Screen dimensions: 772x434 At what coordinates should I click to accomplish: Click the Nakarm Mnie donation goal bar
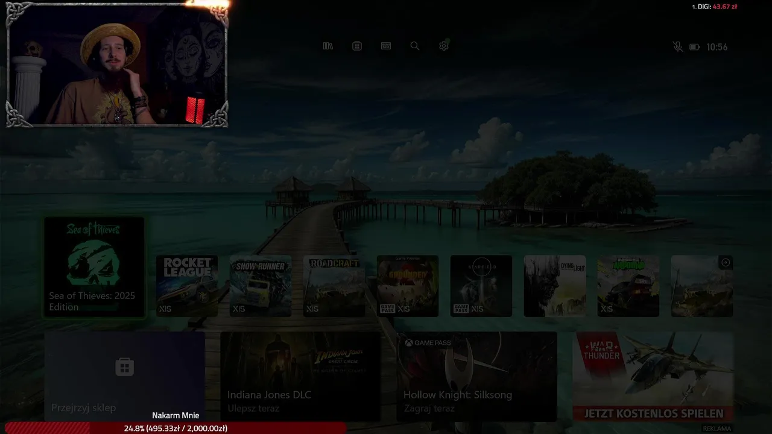pyautogui.click(x=176, y=428)
